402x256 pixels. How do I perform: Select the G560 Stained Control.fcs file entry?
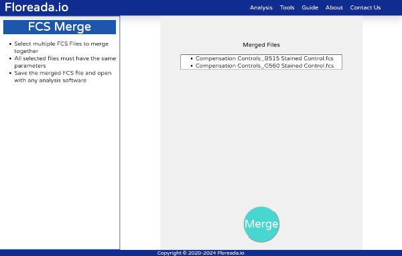click(x=265, y=66)
